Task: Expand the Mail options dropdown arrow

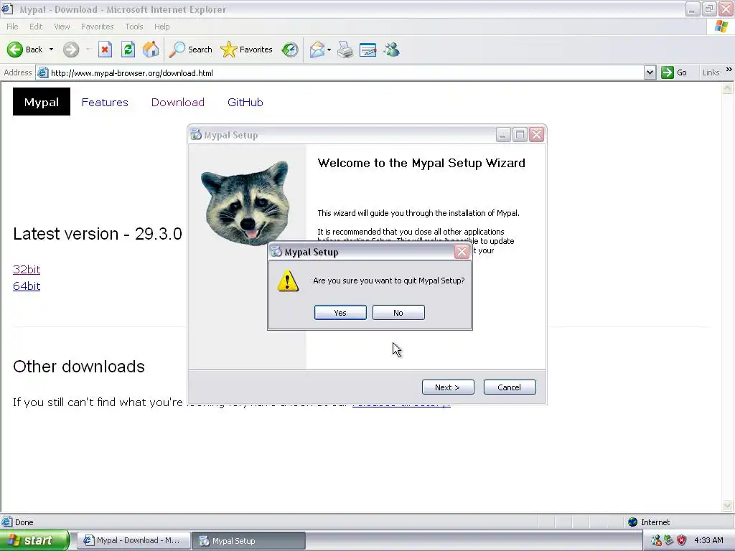Action: [x=329, y=50]
